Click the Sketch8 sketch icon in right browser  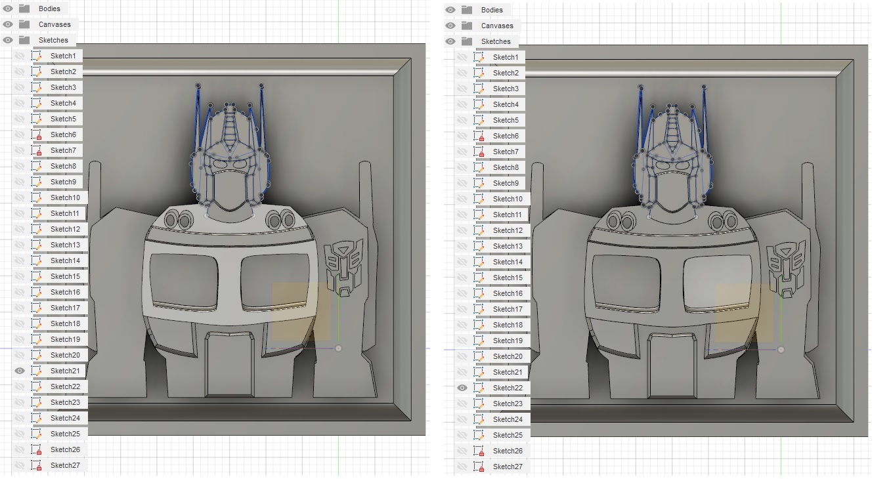pos(480,167)
